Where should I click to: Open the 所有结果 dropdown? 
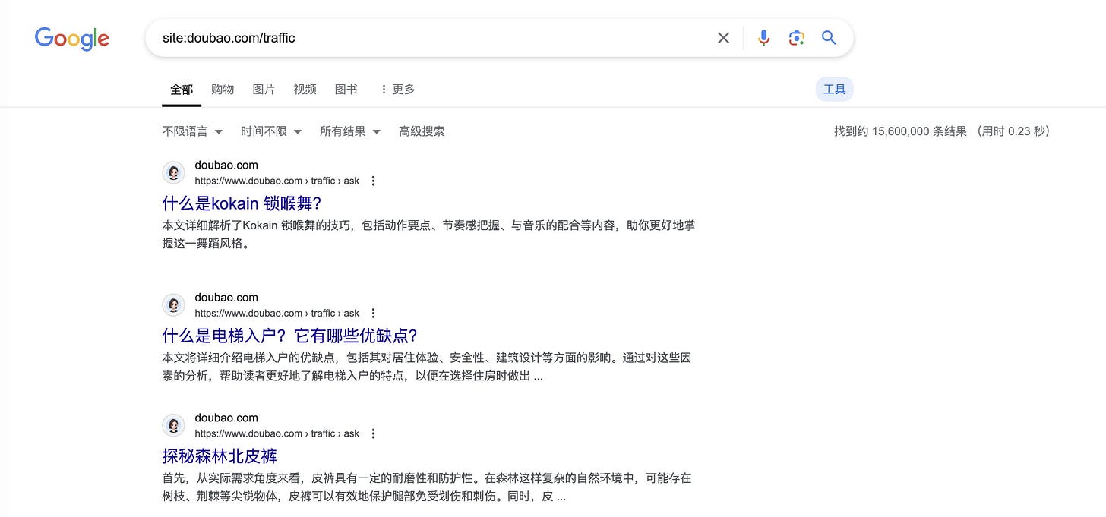(x=350, y=131)
